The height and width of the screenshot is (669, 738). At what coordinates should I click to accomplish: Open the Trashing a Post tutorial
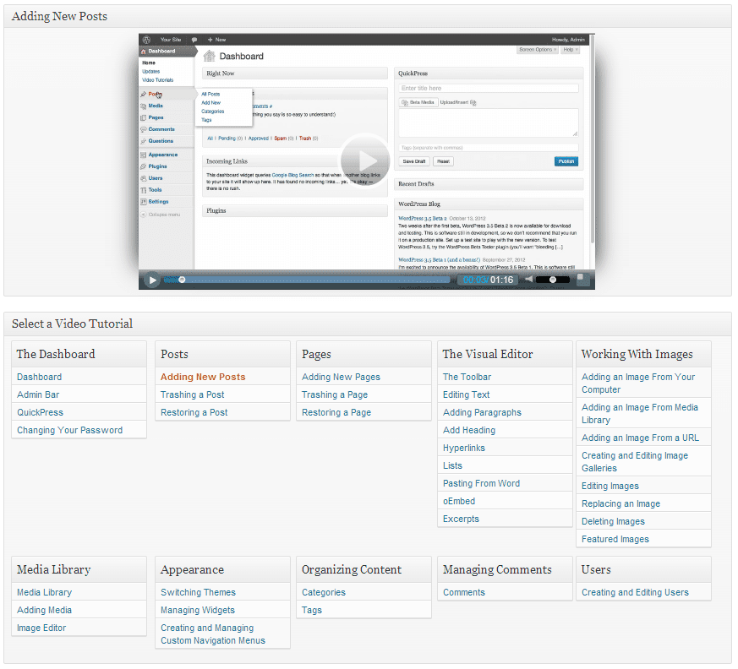(x=193, y=395)
